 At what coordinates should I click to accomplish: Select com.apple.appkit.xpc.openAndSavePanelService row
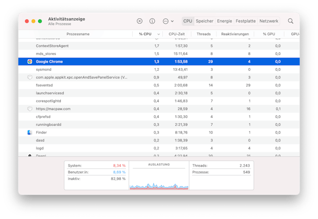click(159, 77)
